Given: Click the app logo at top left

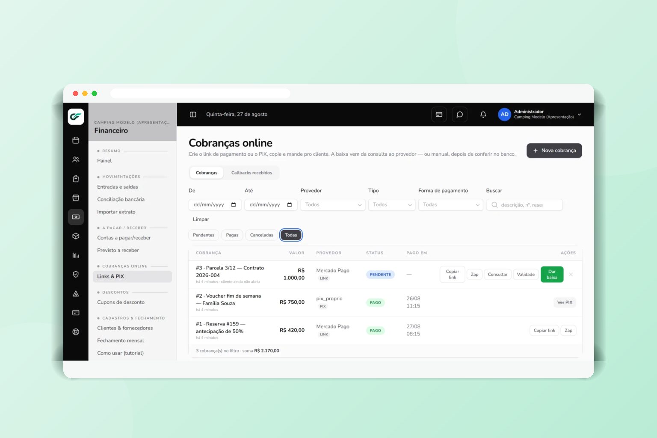Looking at the screenshot, I should tap(76, 116).
